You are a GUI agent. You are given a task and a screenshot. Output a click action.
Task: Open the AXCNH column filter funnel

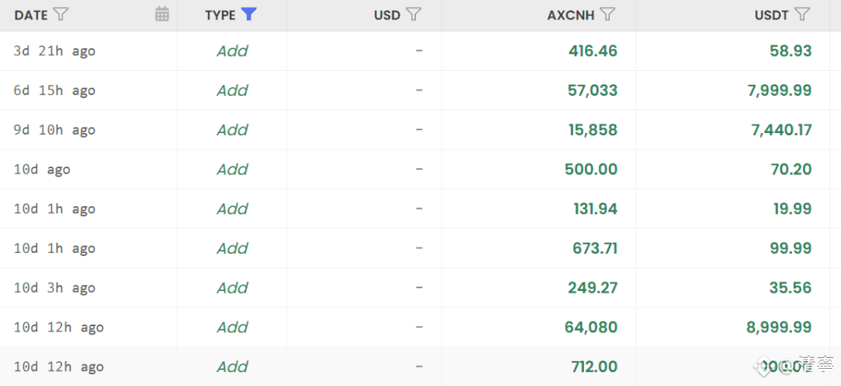point(608,15)
